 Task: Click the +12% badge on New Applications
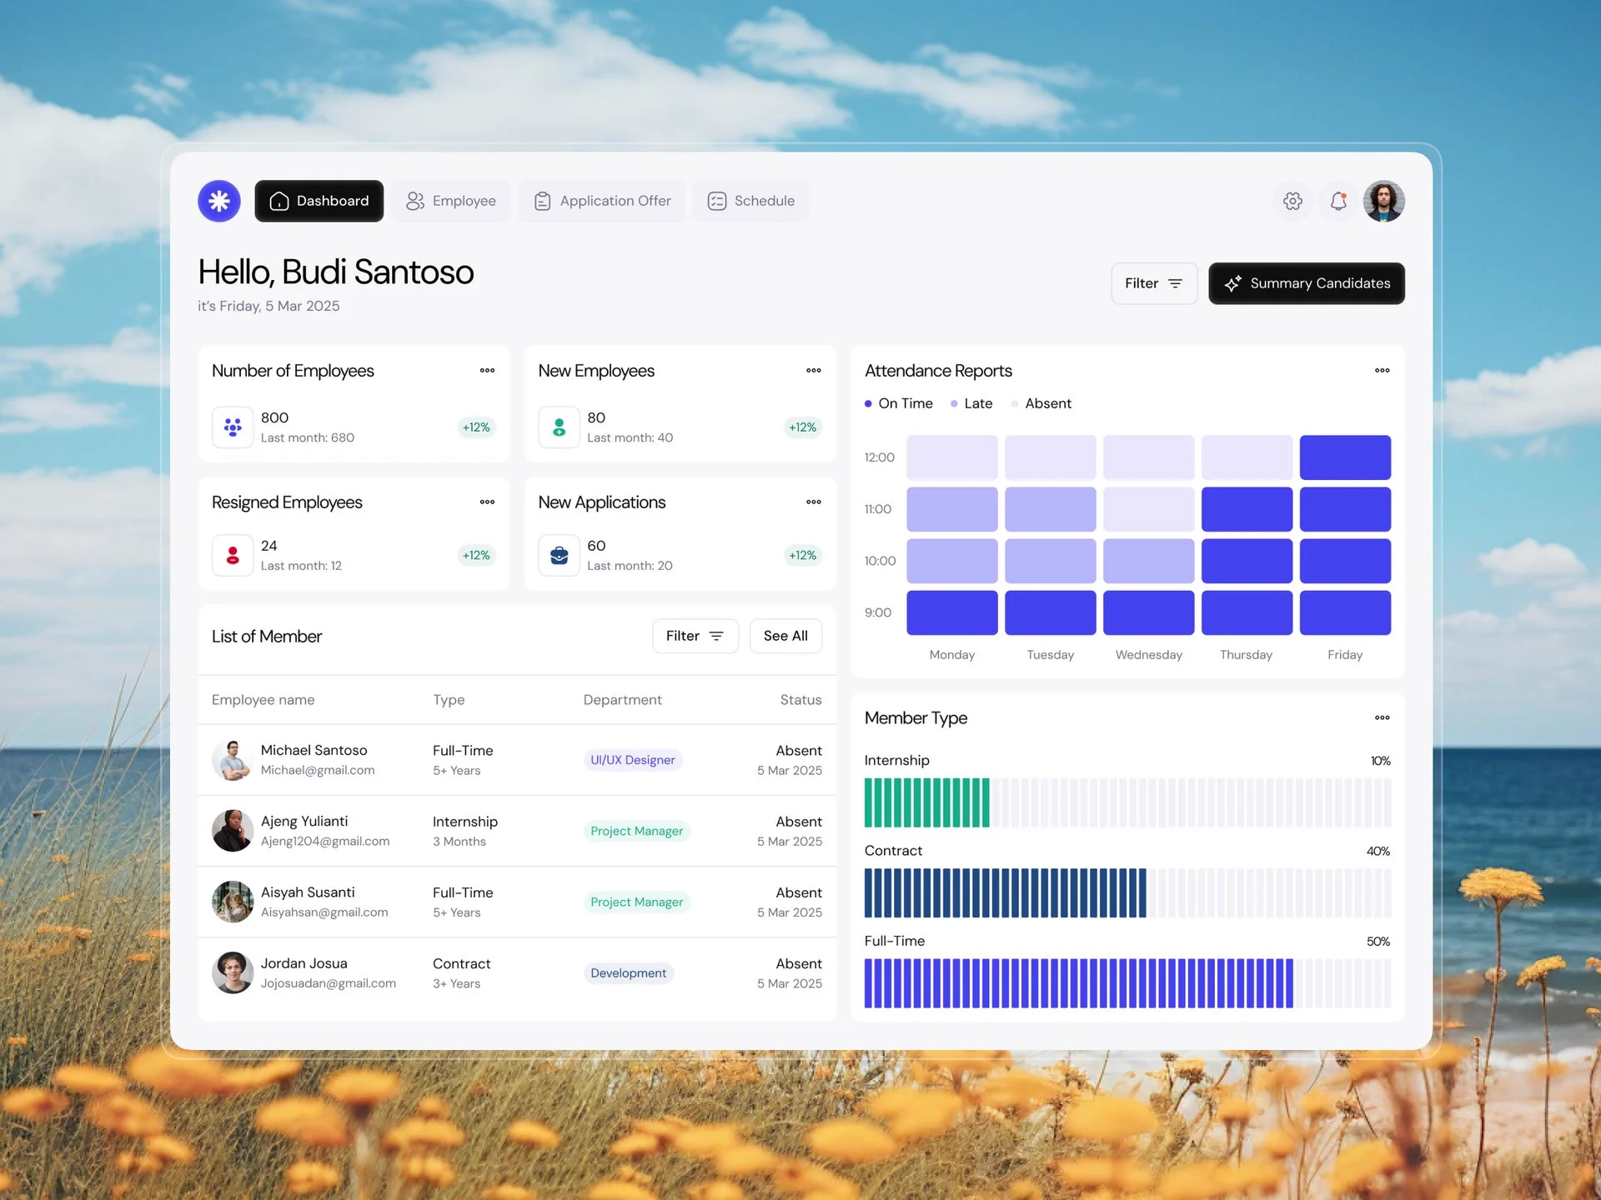click(x=803, y=555)
